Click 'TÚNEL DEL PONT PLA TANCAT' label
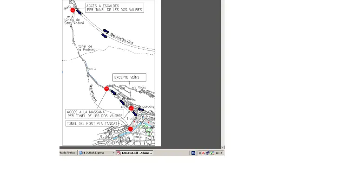The height and width of the screenshot is (178, 357). (x=92, y=123)
